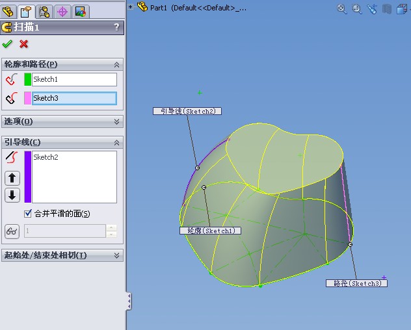Click the Zoom to Fit icon
The image size is (411, 330).
click(x=341, y=9)
